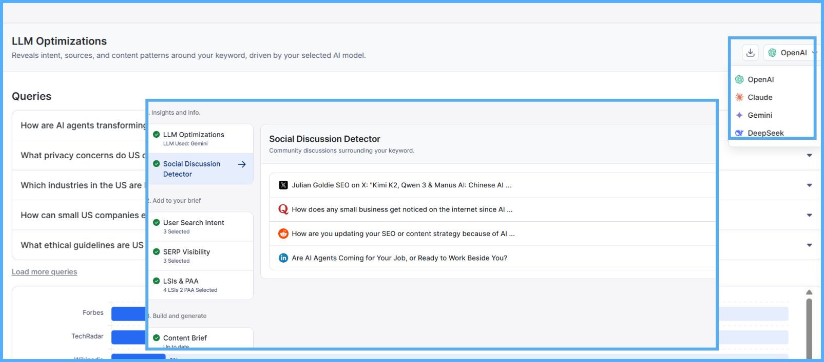Screen dimensions: 824x362
Task: Click the Reddit logo icon
Action: point(283,233)
